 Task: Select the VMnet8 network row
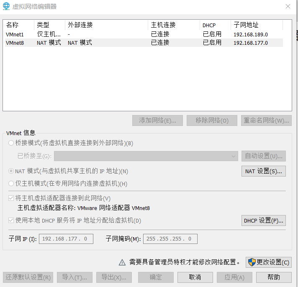click(144, 43)
